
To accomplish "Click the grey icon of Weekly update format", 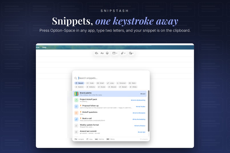I will [76, 126].
